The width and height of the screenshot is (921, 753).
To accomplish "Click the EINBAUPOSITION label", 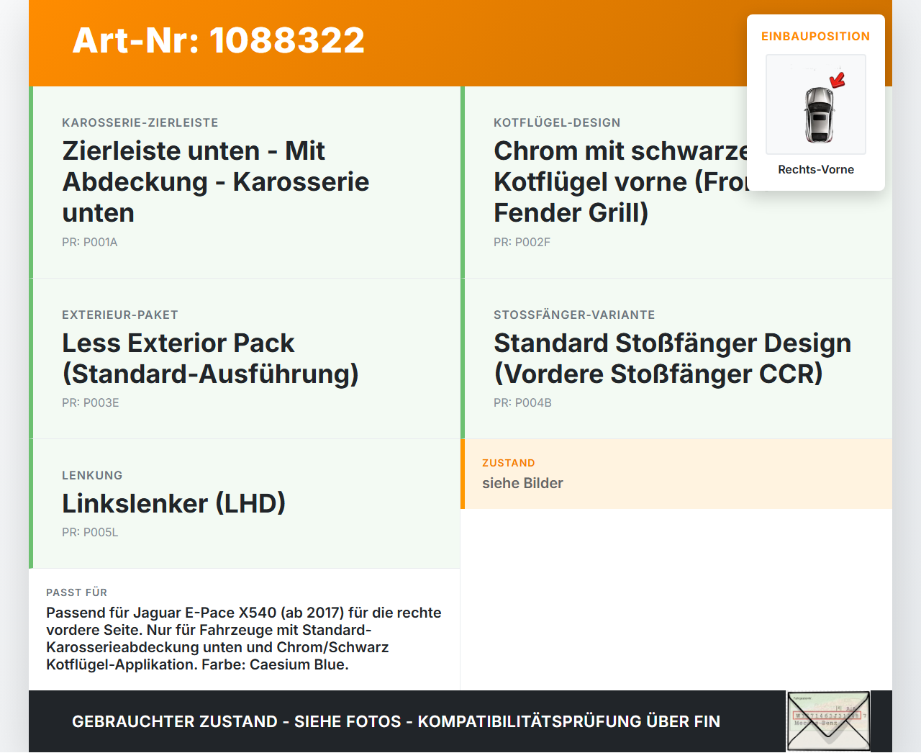I will coord(816,36).
